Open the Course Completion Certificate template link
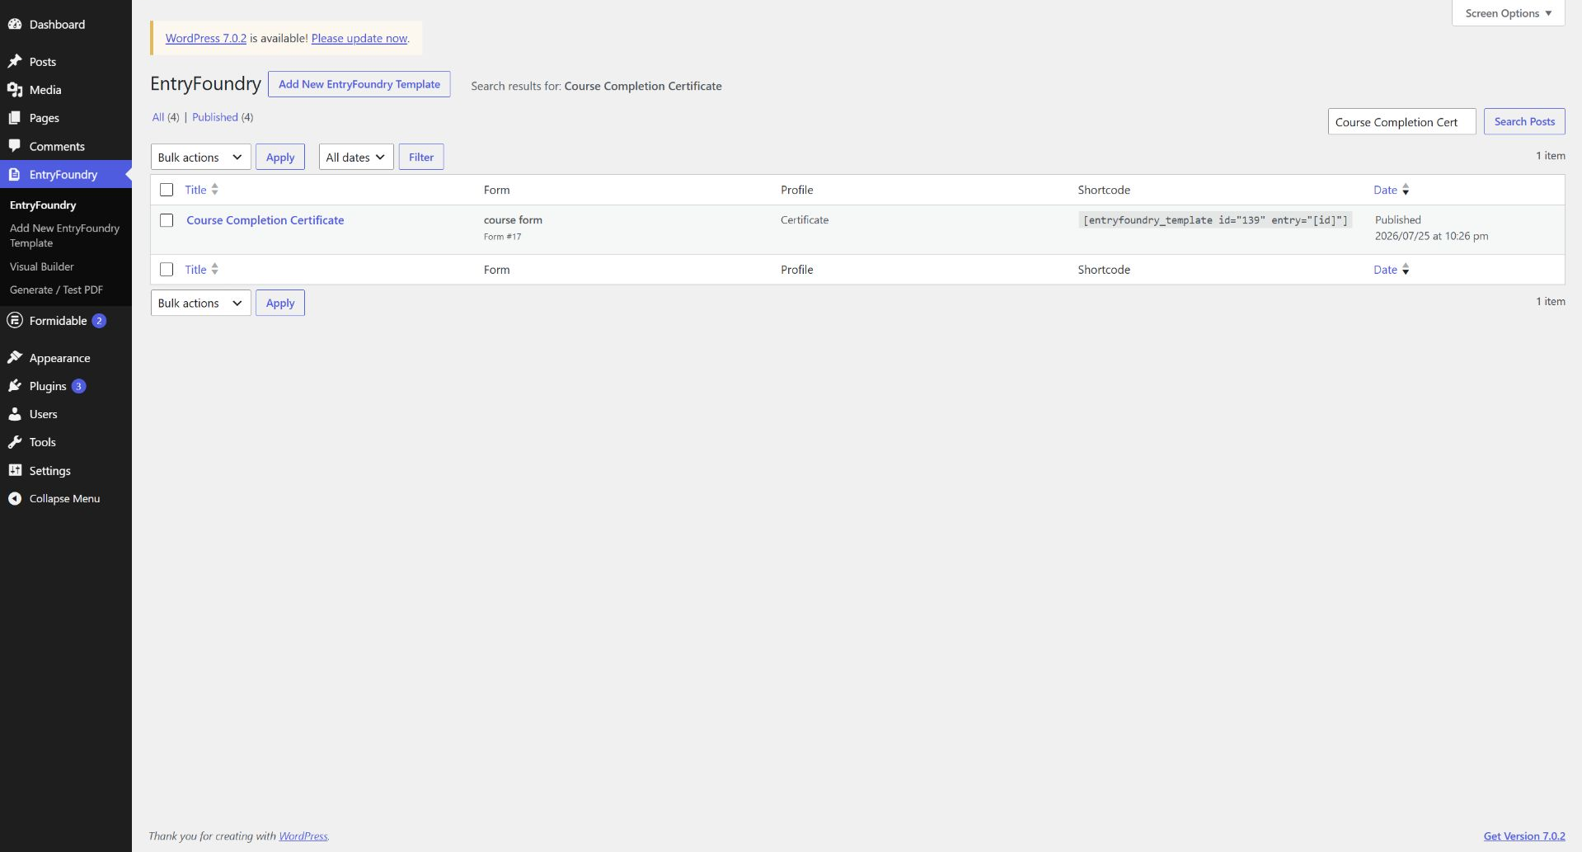 (x=265, y=220)
